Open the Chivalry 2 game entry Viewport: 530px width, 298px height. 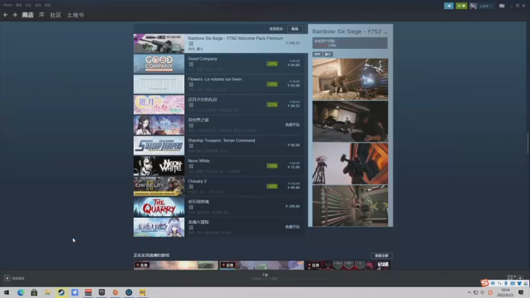221,186
